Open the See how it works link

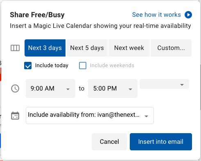coord(156,15)
